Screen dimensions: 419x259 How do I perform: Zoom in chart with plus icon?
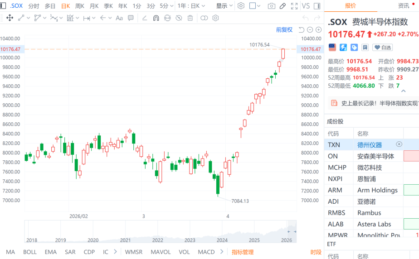[x=318, y=30]
